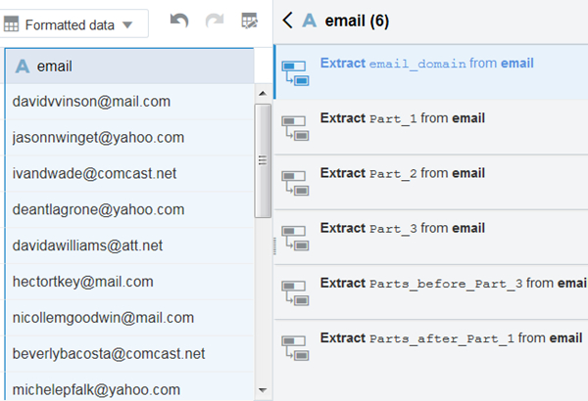This screenshot has height=401, width=588.
Task: Click the icon beside Extract email_domain
Action: (x=295, y=69)
